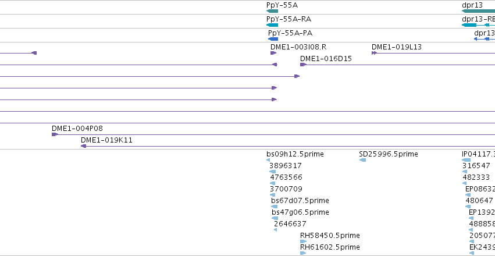Select EST entry 3700709
495x256 pixels.
click(286, 189)
